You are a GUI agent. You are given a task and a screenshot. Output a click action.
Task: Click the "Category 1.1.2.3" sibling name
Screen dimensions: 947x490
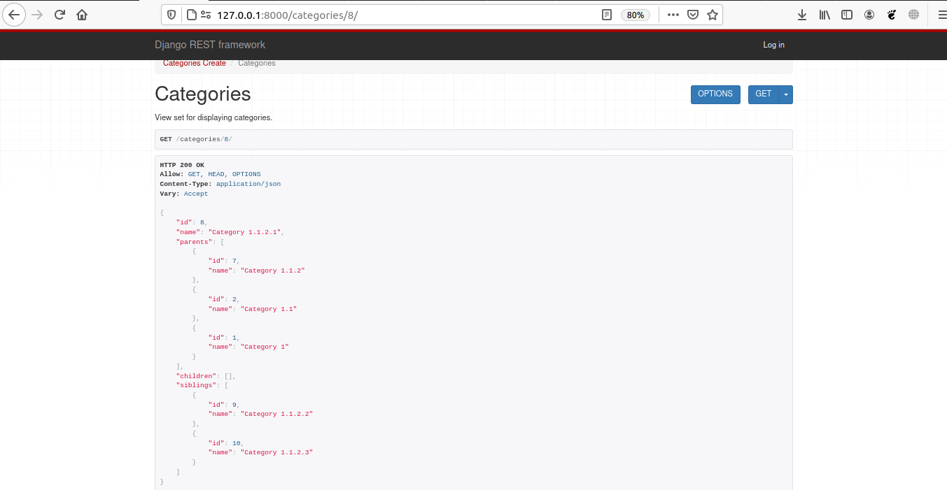click(276, 452)
